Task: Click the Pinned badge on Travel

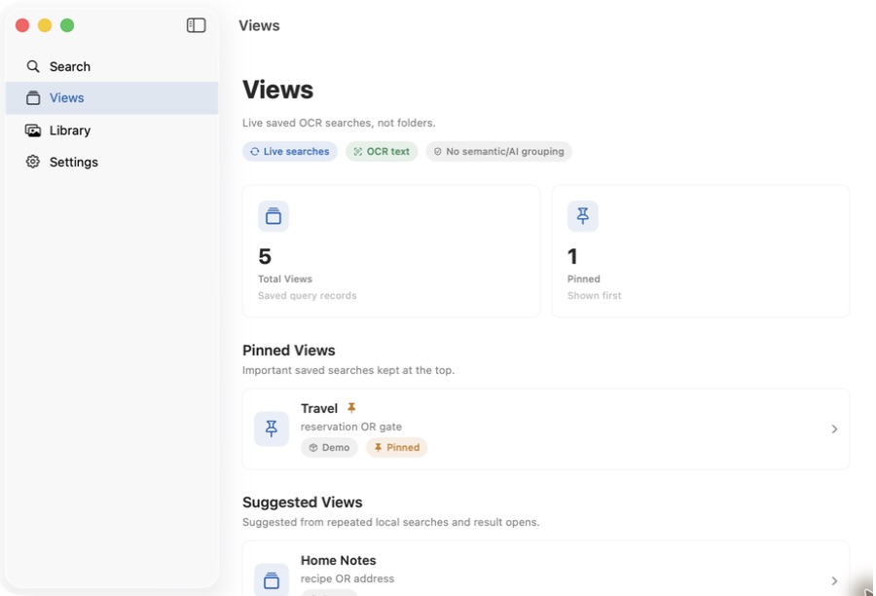Action: (397, 447)
